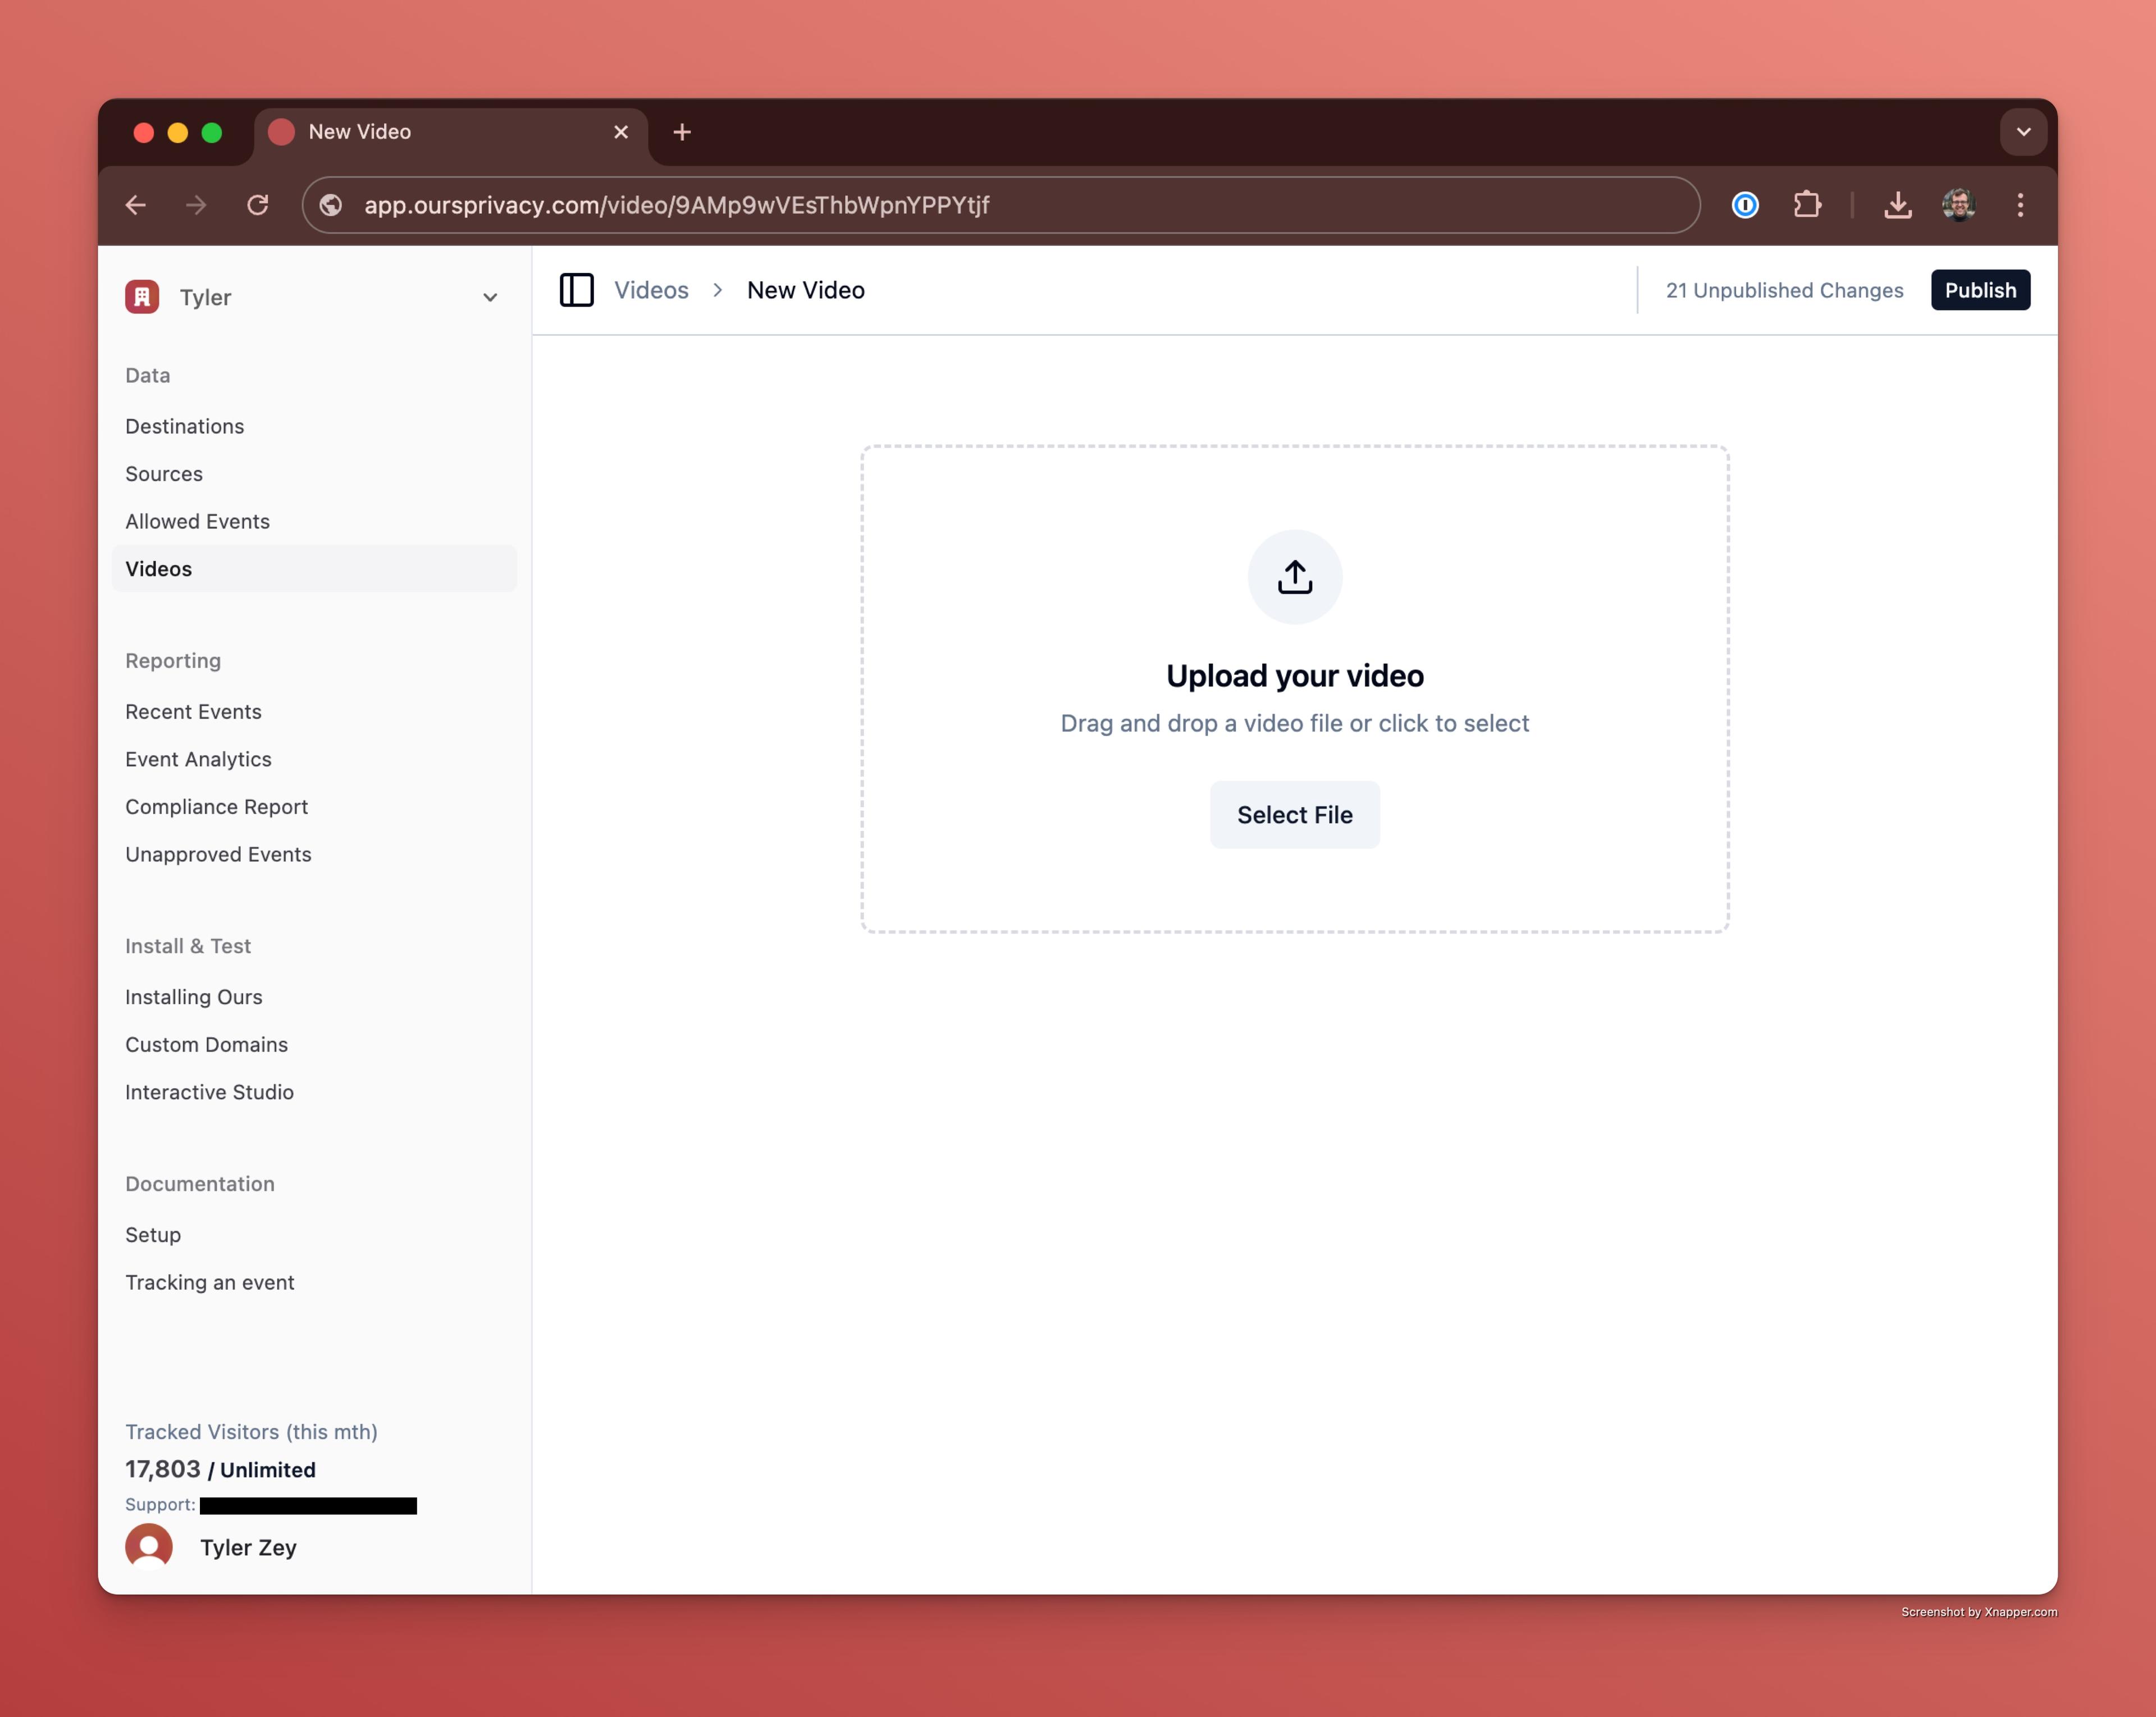This screenshot has height=1717, width=2156.
Task: Reload the page
Action: click(258, 205)
